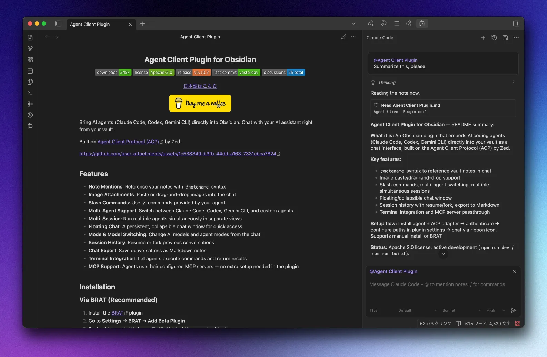Open the canvas grid icon in ribbon
Screen dimensions: 547x357
30,60
